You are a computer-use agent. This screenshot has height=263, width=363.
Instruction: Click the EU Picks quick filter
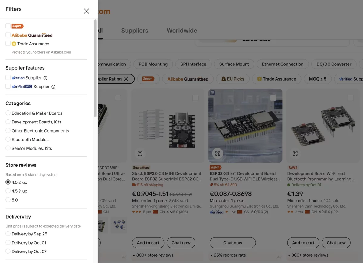(233, 79)
